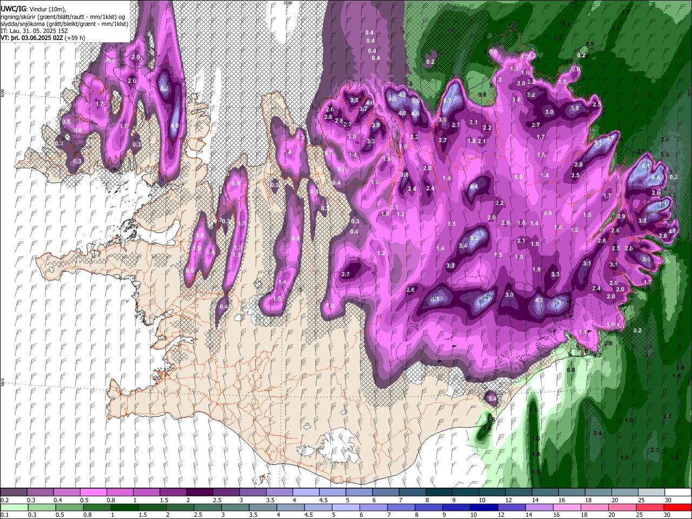Screen dimensions: 692x519
Task: Select the white swatch labeled 30 in snow scale
Action: [x=678, y=493]
